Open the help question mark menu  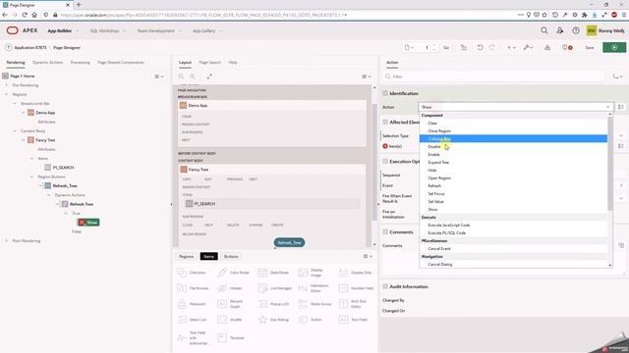tap(576, 30)
